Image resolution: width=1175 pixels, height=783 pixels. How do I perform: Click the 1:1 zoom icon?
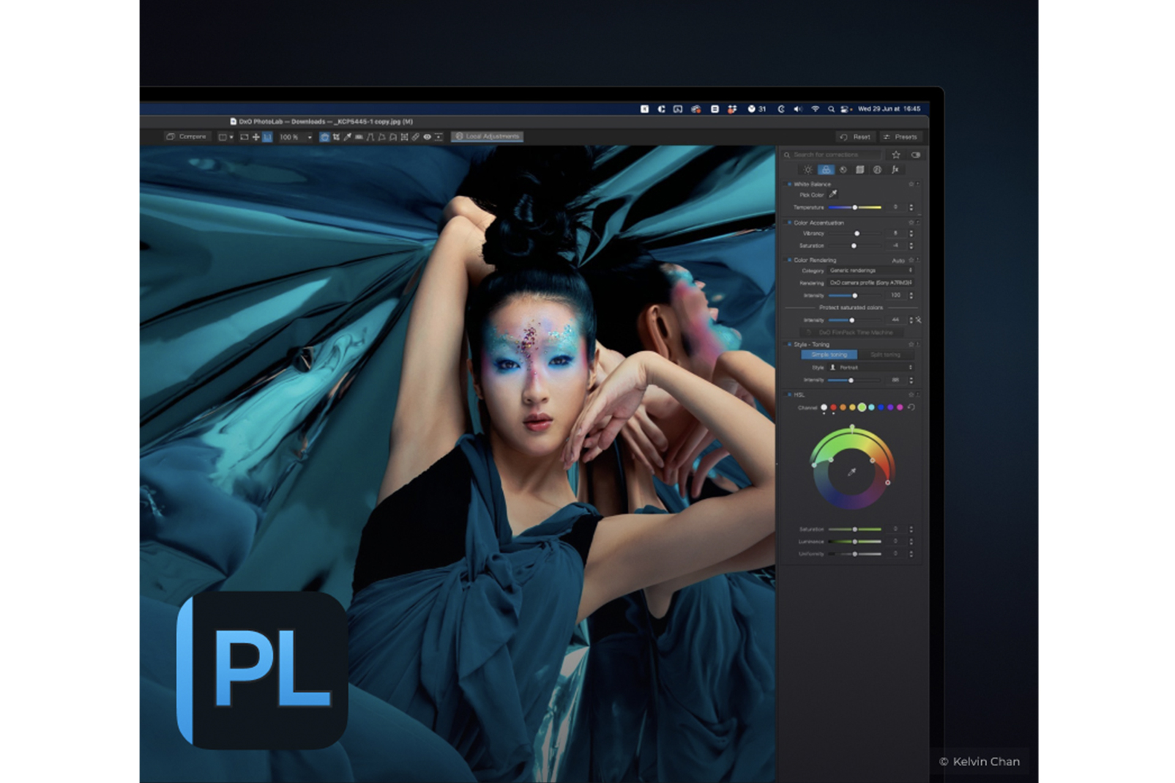(x=267, y=137)
